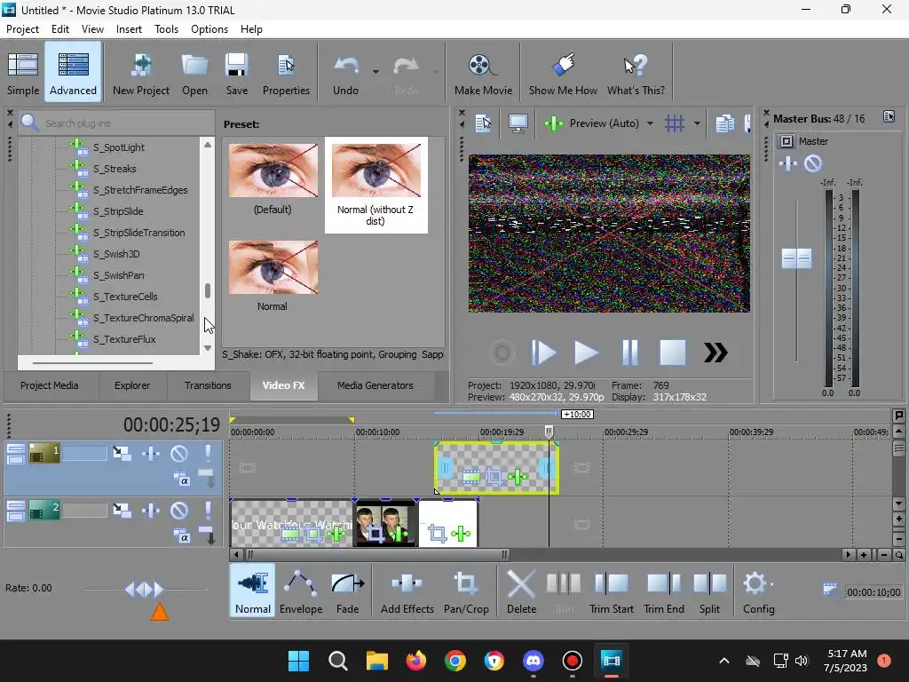Toggle Master Bus mute icon

coord(813,163)
